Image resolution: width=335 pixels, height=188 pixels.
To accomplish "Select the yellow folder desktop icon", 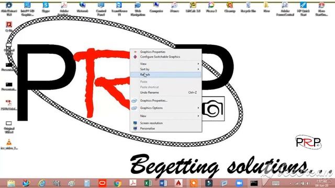I will coord(266,7).
